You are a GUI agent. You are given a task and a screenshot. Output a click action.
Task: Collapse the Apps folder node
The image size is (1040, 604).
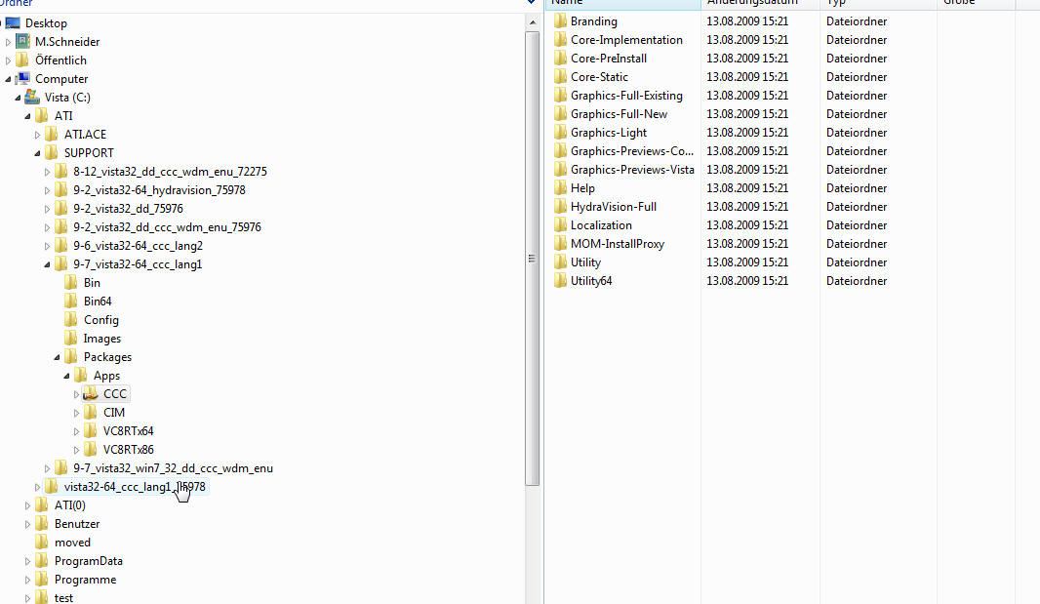pos(67,376)
